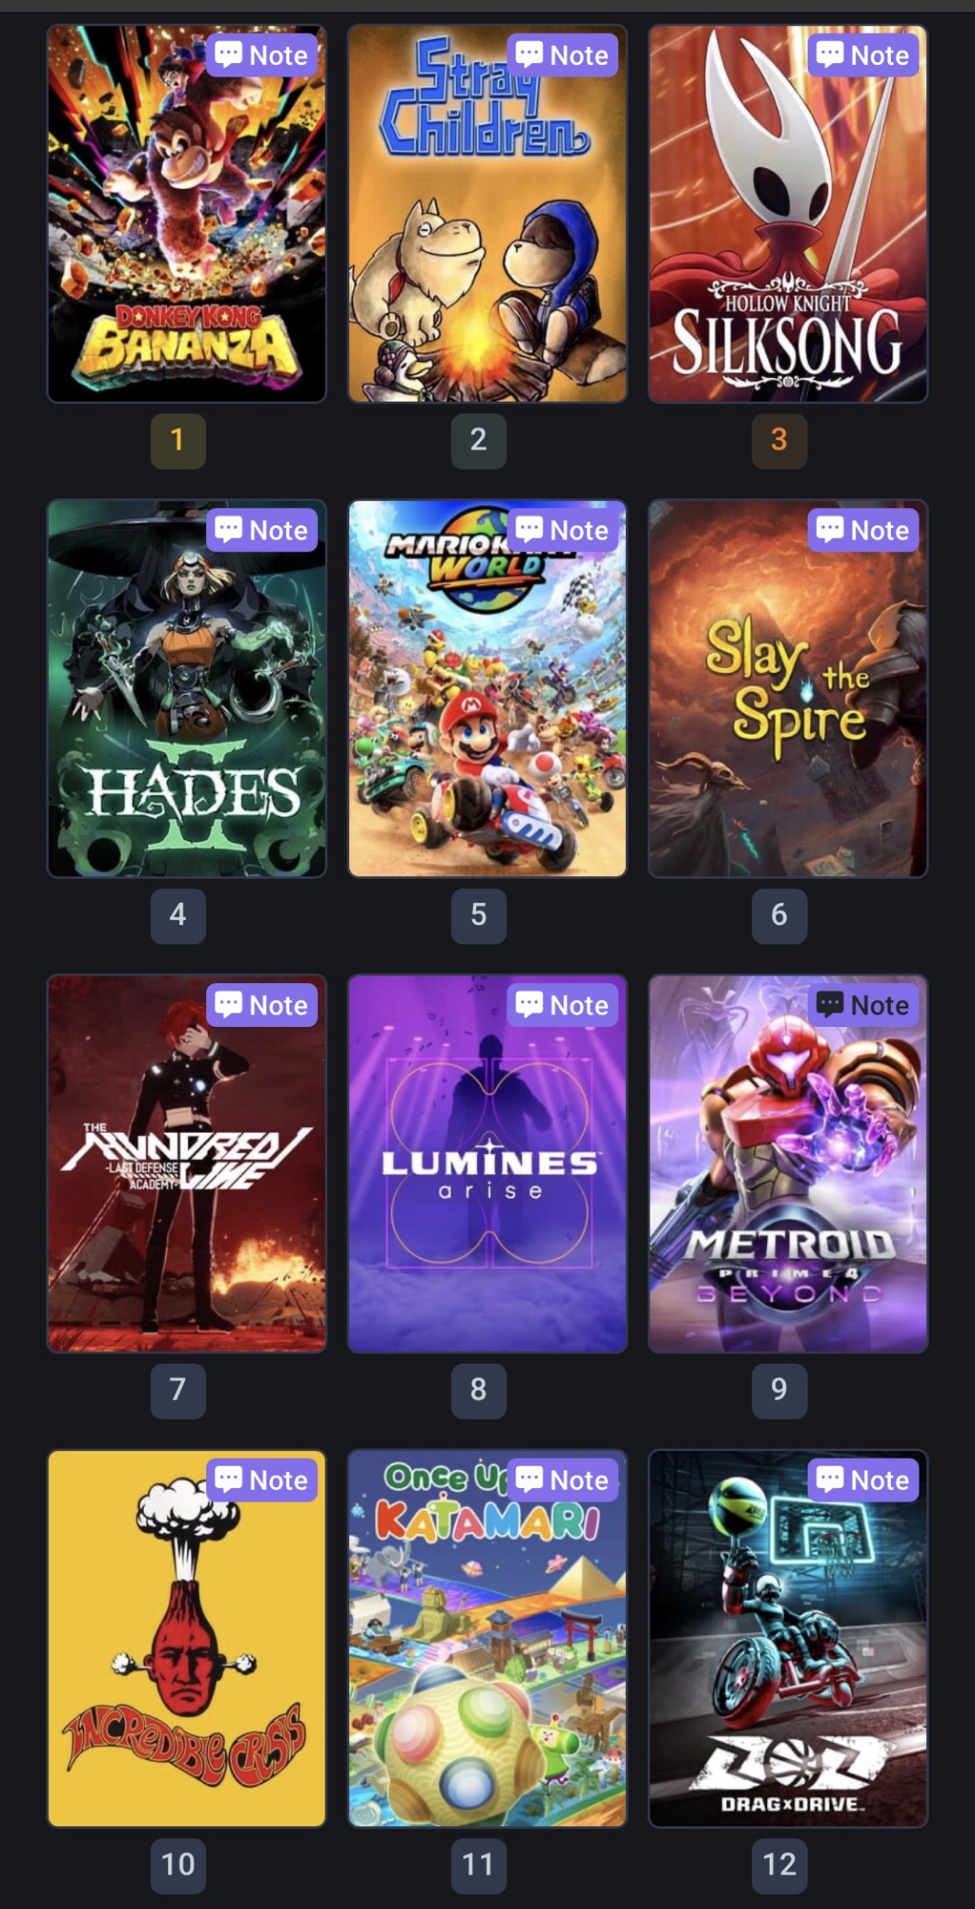Viewport: 975px width, 1909px height.
Task: Click the Note button on Slay the Spire
Action: click(863, 530)
